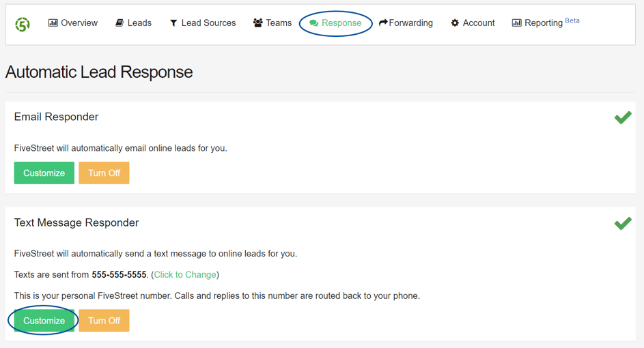644x348 pixels.
Task: Customize the Email Responder
Action: (x=44, y=173)
